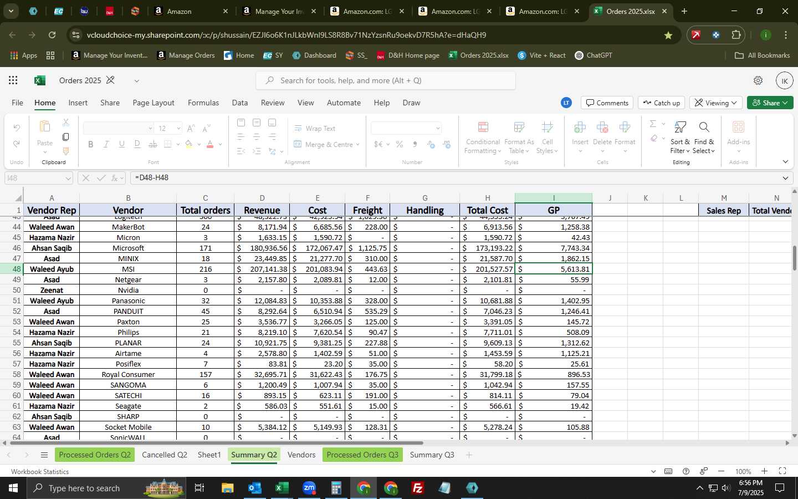Open the Font colour dropdown arrow
This screenshot has width=798, height=499.
[220, 144]
